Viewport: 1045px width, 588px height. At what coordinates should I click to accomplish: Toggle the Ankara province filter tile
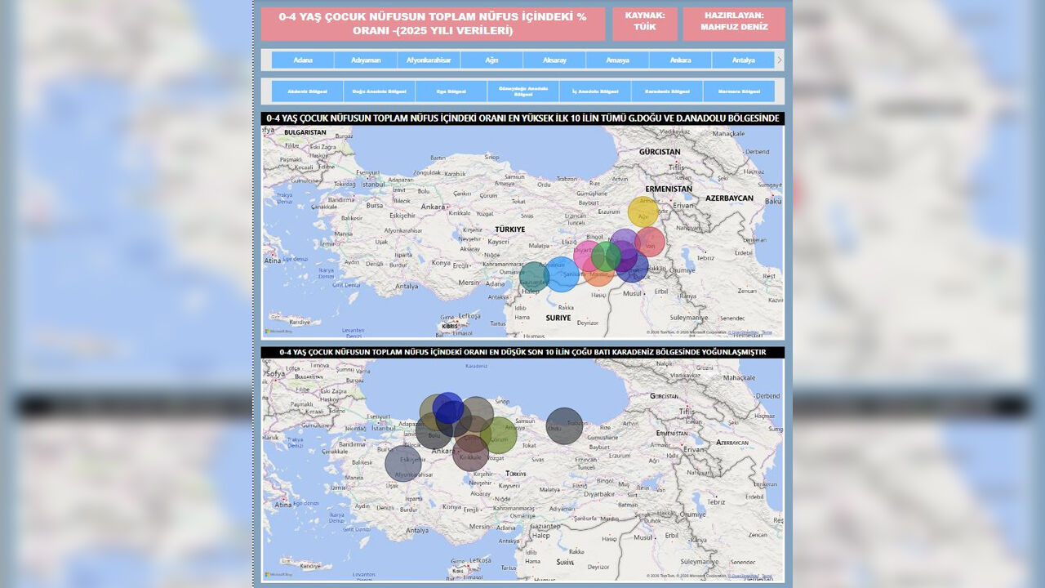(x=680, y=60)
